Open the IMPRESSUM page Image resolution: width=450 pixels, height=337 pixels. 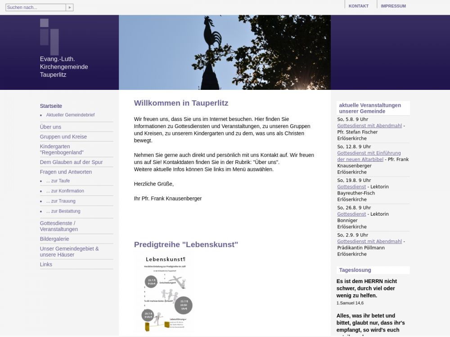(393, 6)
